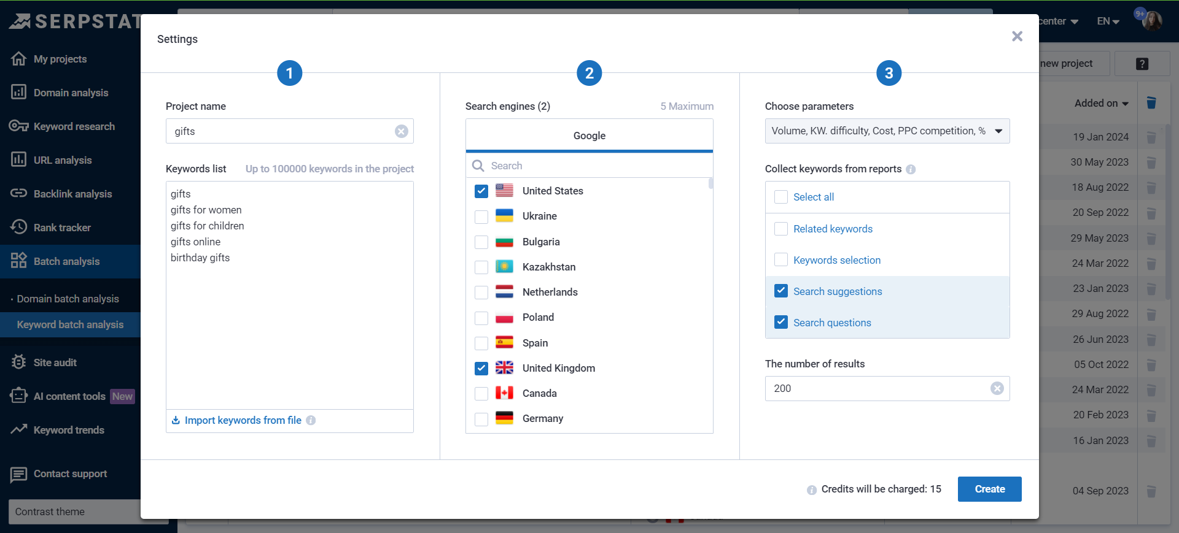Click the URL analysis icon
The height and width of the screenshot is (533, 1179).
pyautogui.click(x=19, y=160)
